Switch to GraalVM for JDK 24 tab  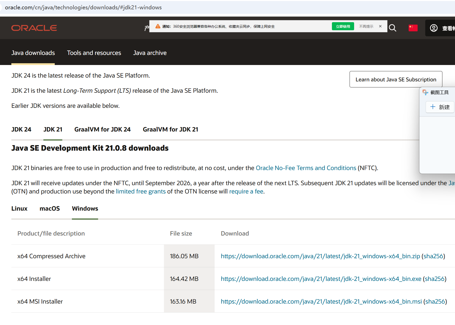[x=102, y=129]
